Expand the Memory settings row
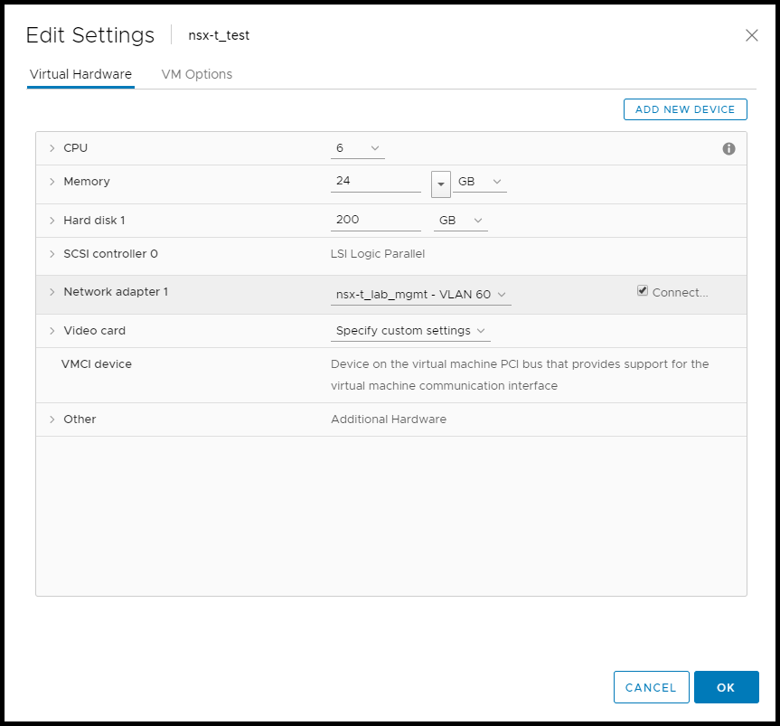This screenshot has height=726, width=780. 52,182
